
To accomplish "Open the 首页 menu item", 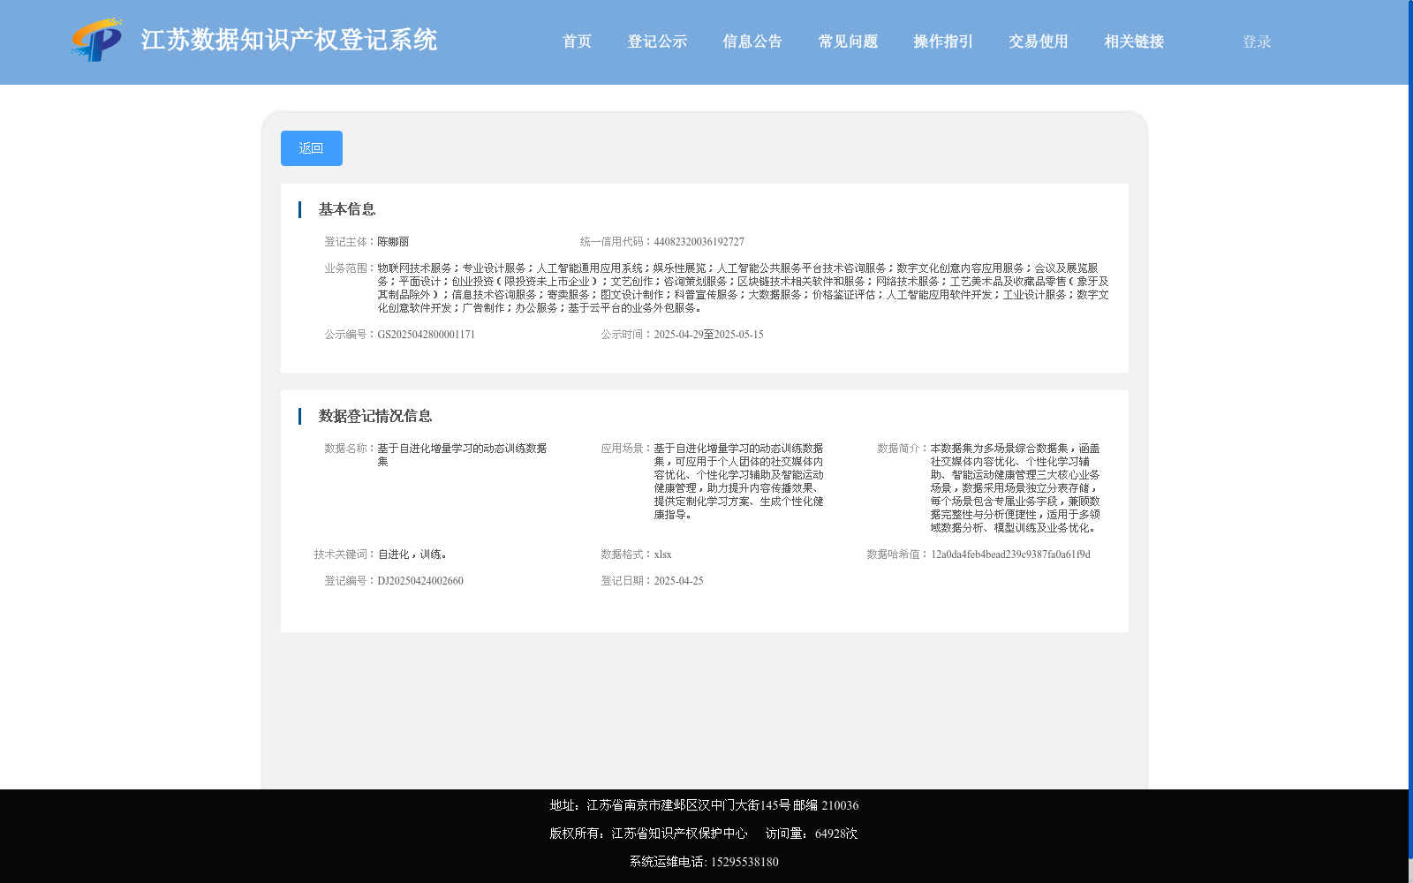I will [577, 42].
